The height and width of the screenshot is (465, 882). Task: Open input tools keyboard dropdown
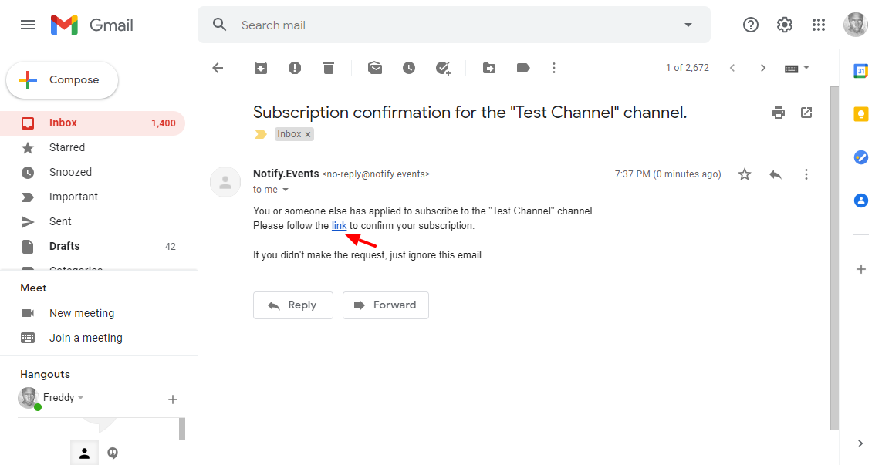coord(796,68)
